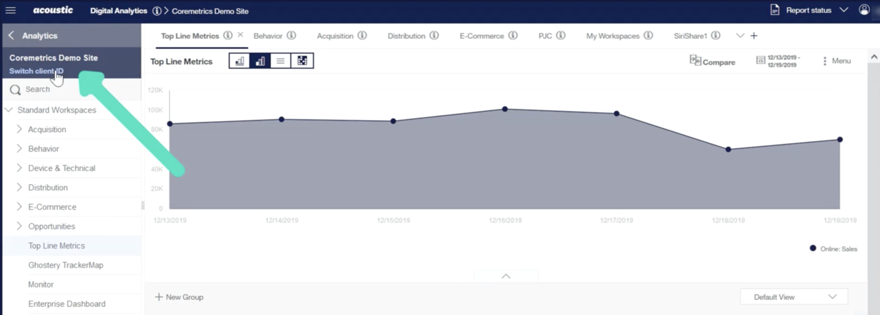Open the three-dot Menu
The height and width of the screenshot is (315, 880).
pos(836,61)
